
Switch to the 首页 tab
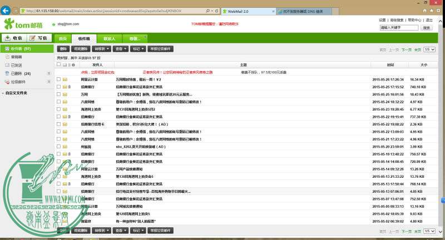[63, 38]
